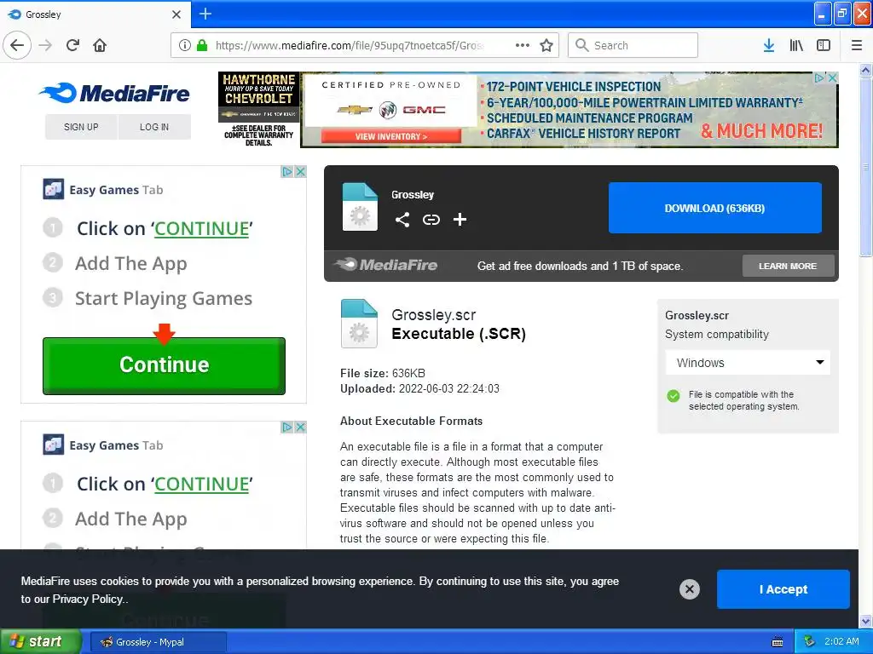Open AdChoices on first Easy Games ad

287,171
